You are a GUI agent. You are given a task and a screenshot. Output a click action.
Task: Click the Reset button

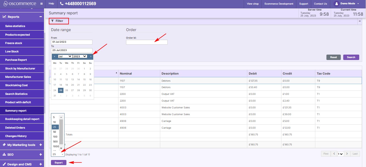click(333, 57)
